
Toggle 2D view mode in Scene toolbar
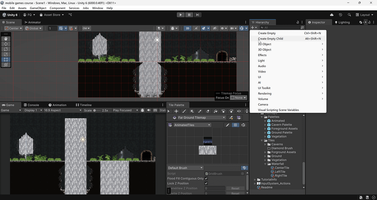(187, 28)
